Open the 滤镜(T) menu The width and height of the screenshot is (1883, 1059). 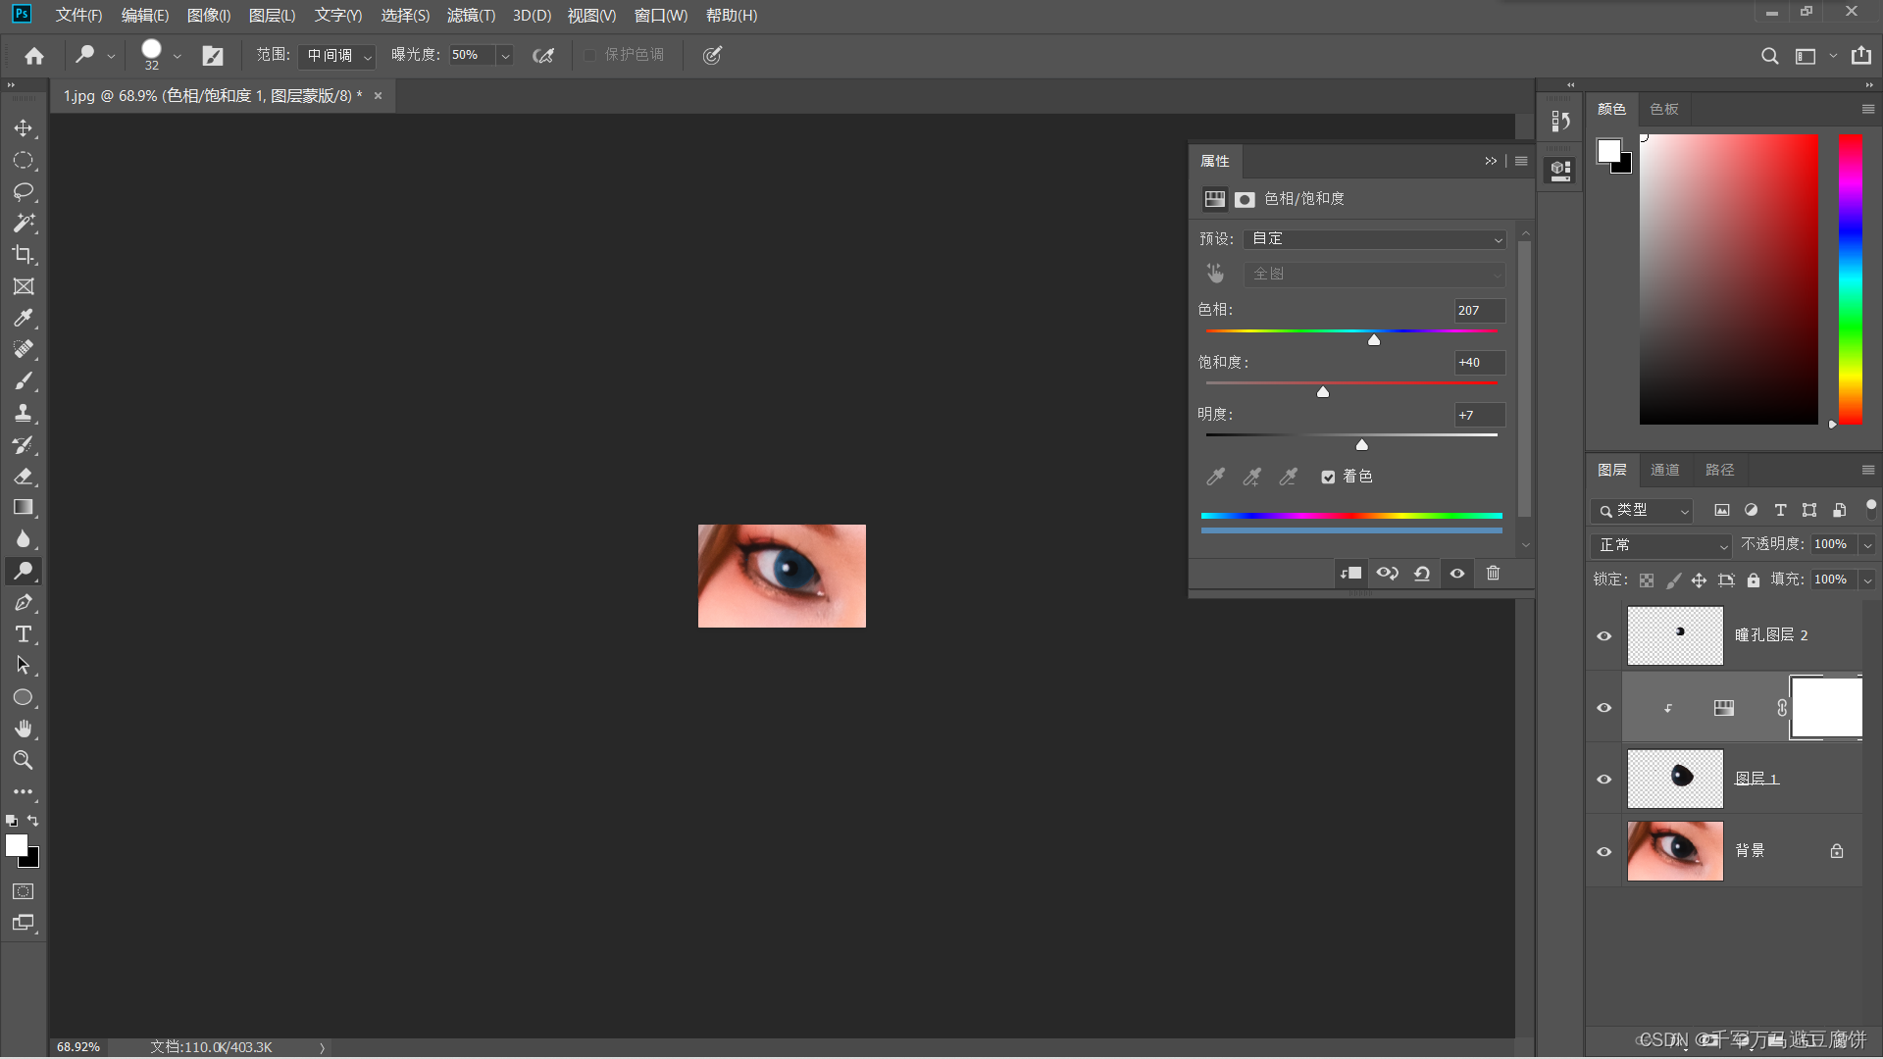point(471,16)
